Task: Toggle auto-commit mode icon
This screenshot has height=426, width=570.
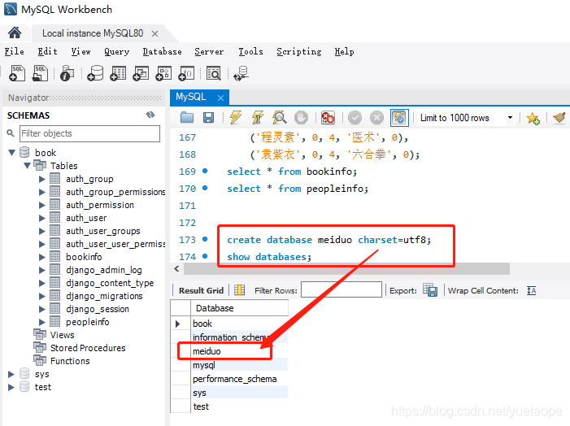Action: [399, 117]
